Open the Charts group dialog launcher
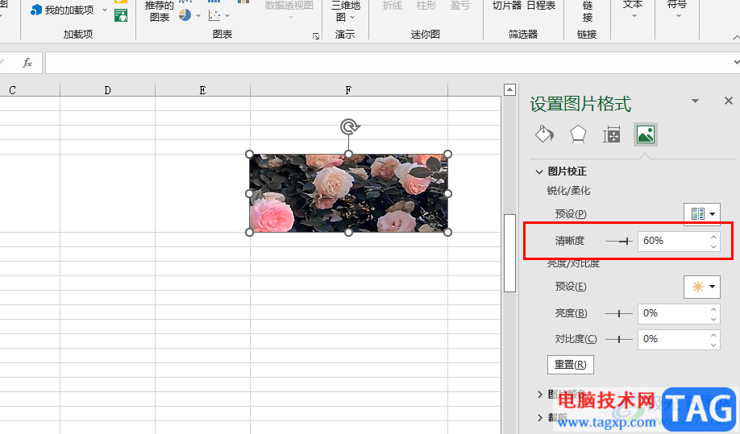Viewport: 740px width, 434px height. [316, 36]
